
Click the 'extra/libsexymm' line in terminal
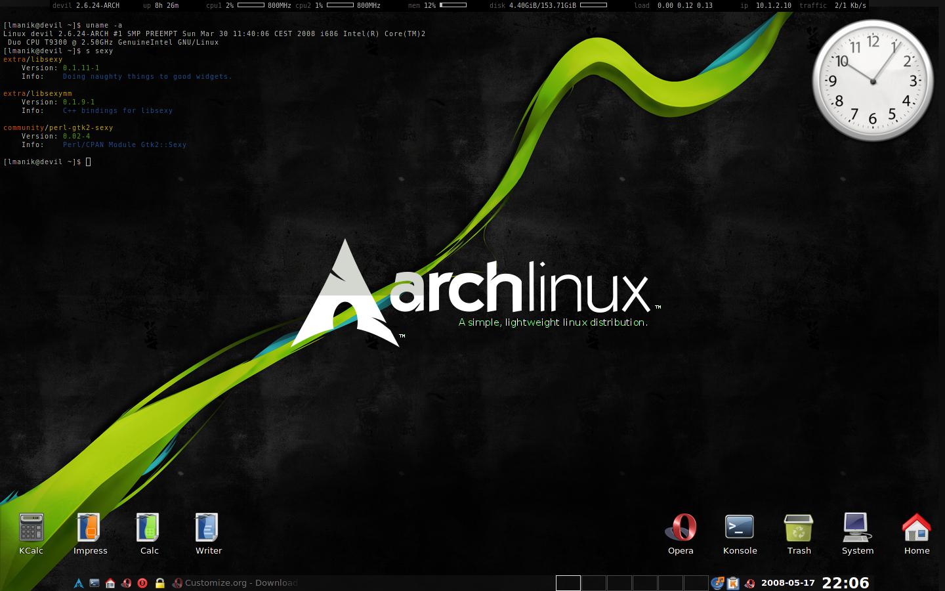coord(37,93)
